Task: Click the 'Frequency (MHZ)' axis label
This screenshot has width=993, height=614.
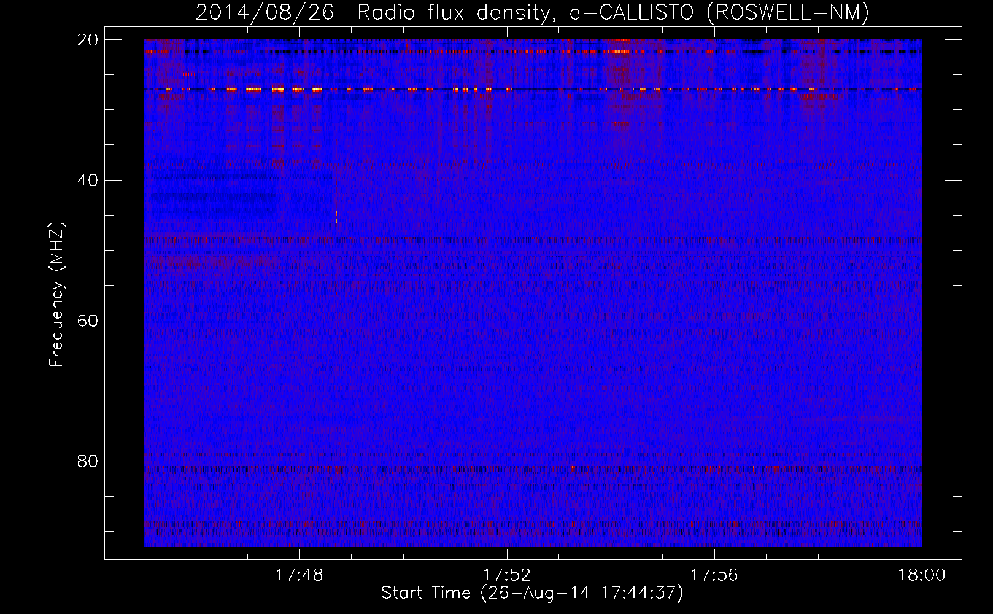Action: 56,295
